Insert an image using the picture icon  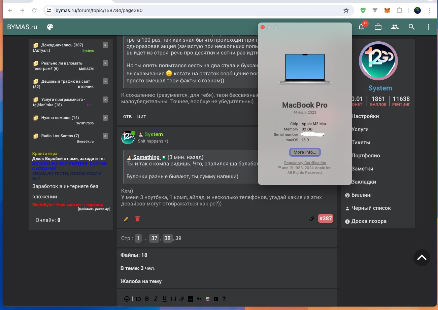coord(191,299)
